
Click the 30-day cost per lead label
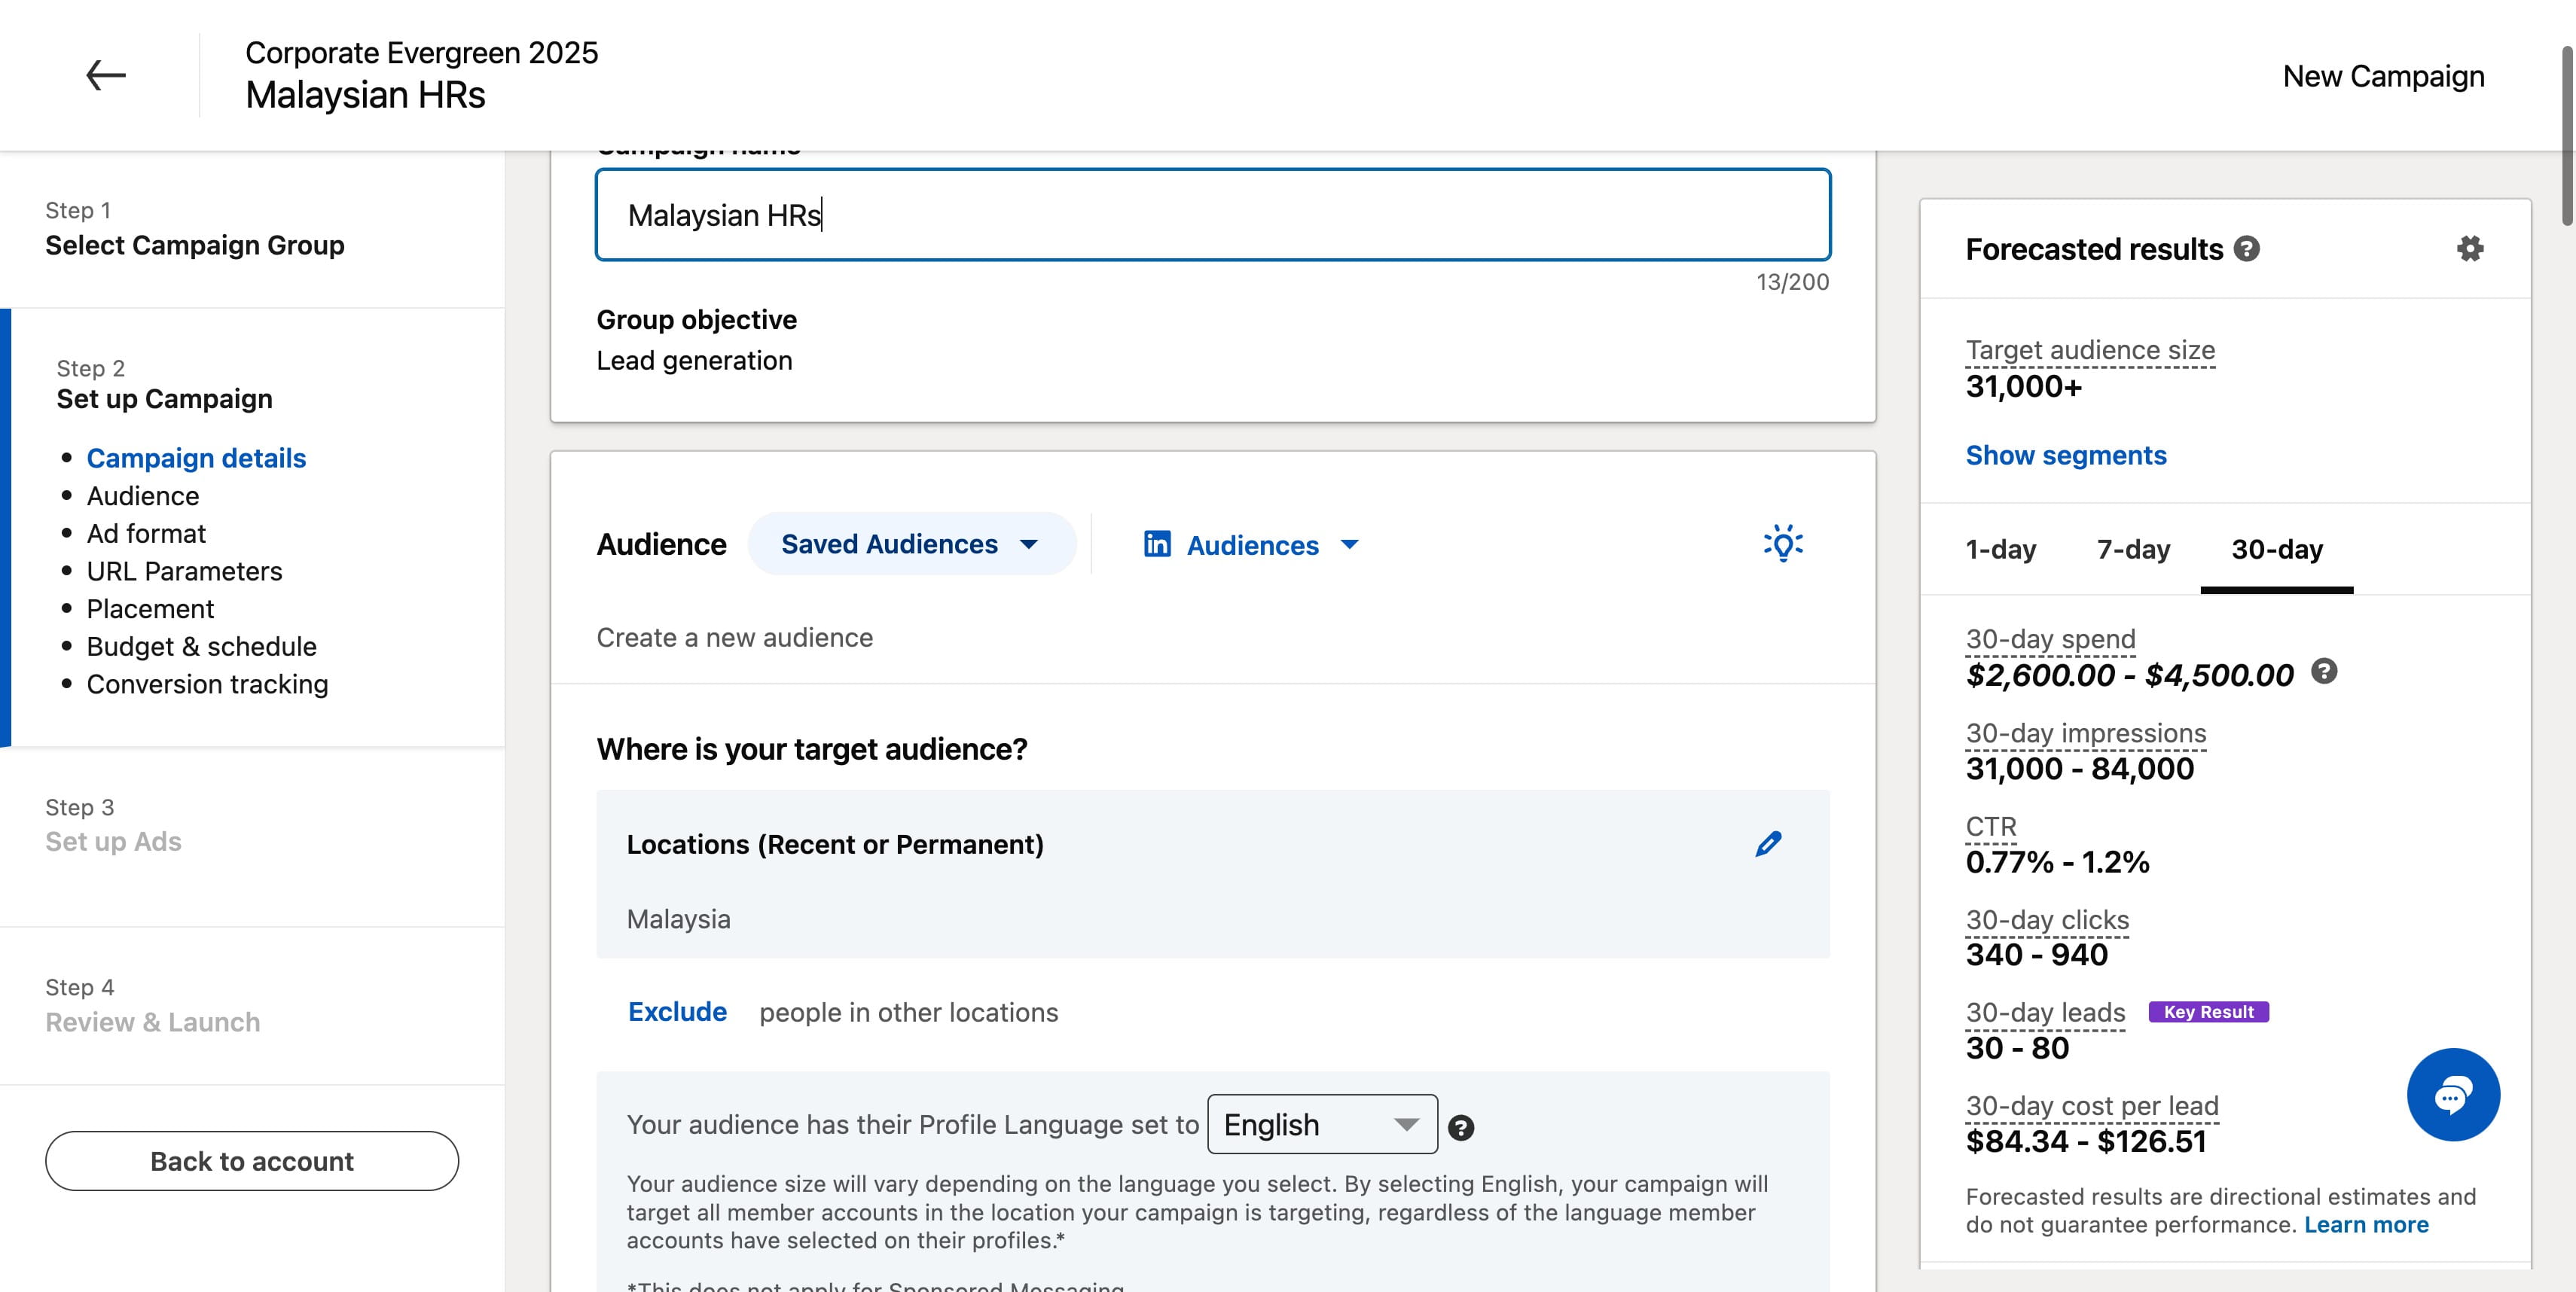coord(2092,1106)
